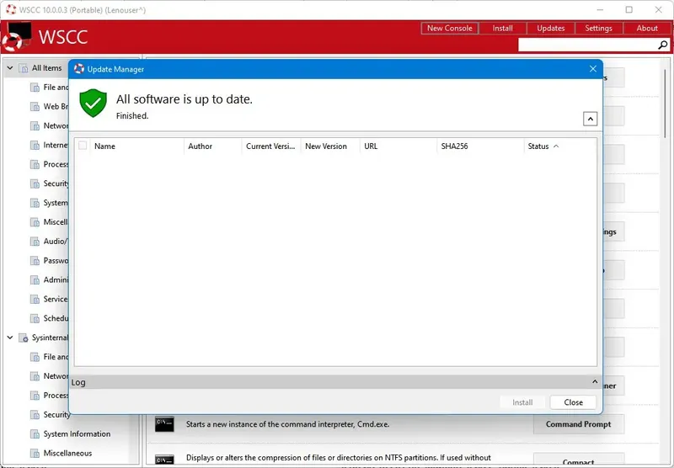Open the Updates menu item
The height and width of the screenshot is (468, 674).
pos(551,29)
